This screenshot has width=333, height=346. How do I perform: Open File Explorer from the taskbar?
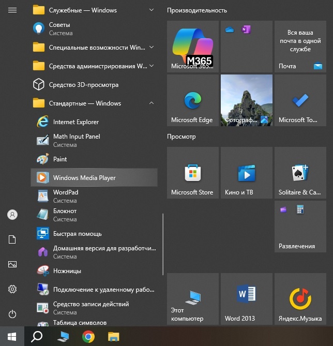point(113,337)
